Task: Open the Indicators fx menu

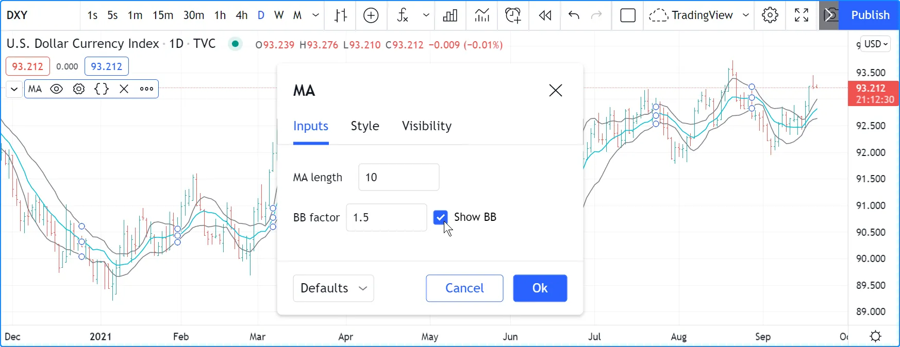Action: pyautogui.click(x=403, y=15)
